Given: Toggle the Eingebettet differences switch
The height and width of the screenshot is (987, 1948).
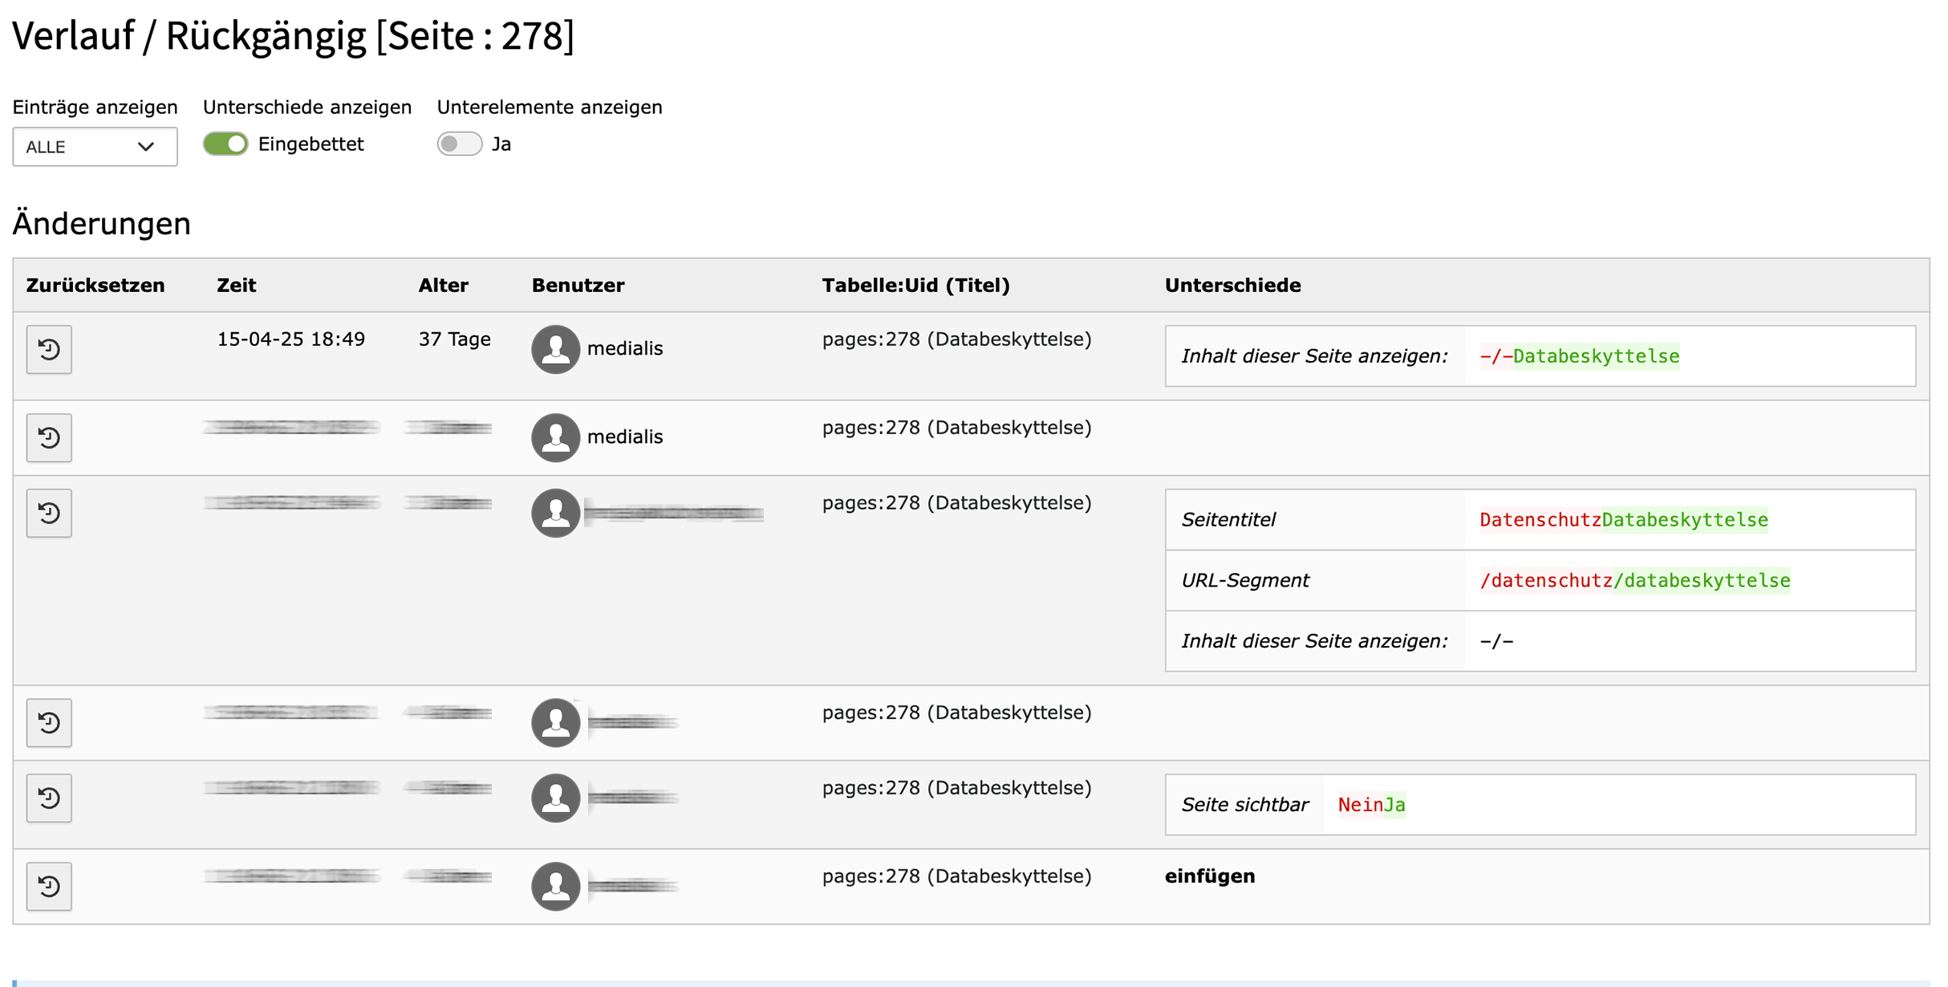Looking at the screenshot, I should (225, 144).
